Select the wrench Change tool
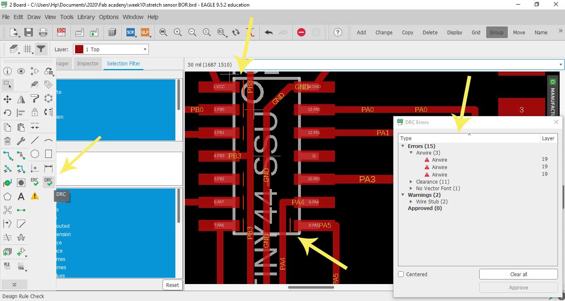Viewport: 565px width, 301px height. pos(21,141)
